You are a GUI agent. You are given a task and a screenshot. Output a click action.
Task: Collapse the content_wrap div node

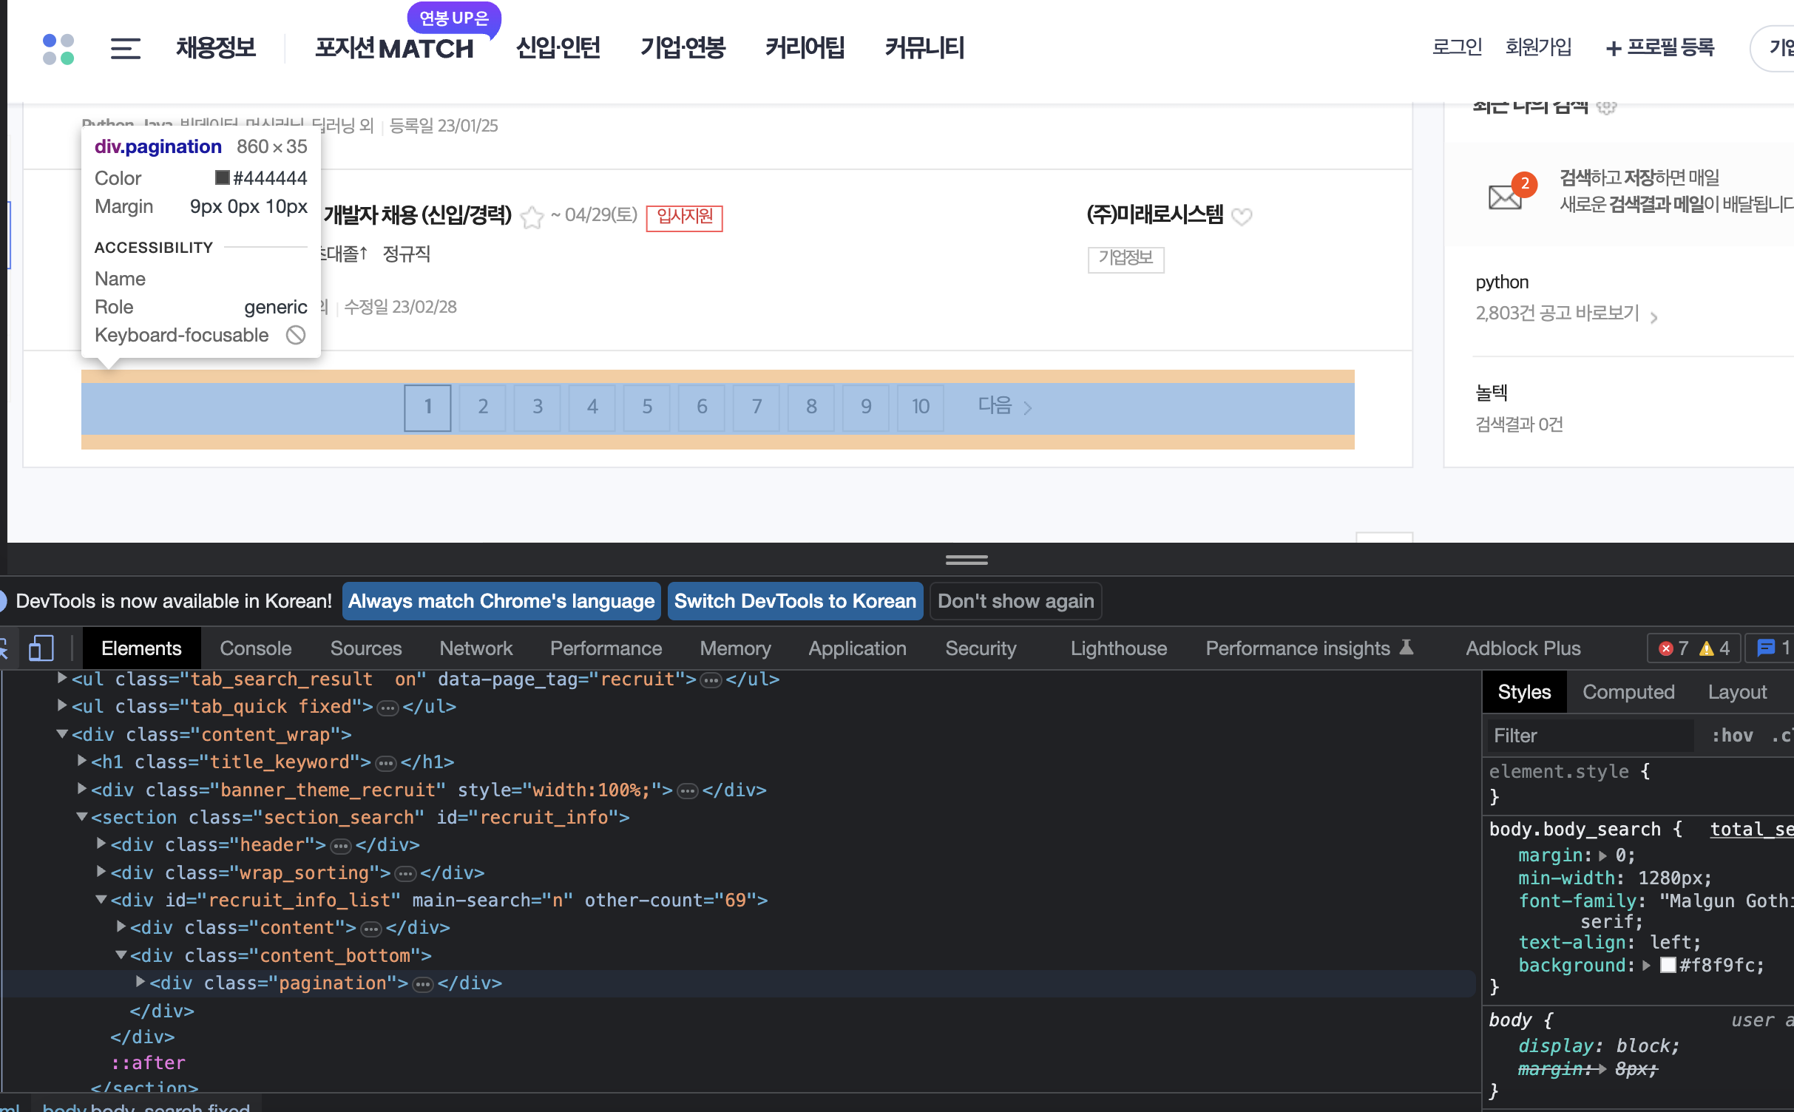click(62, 733)
